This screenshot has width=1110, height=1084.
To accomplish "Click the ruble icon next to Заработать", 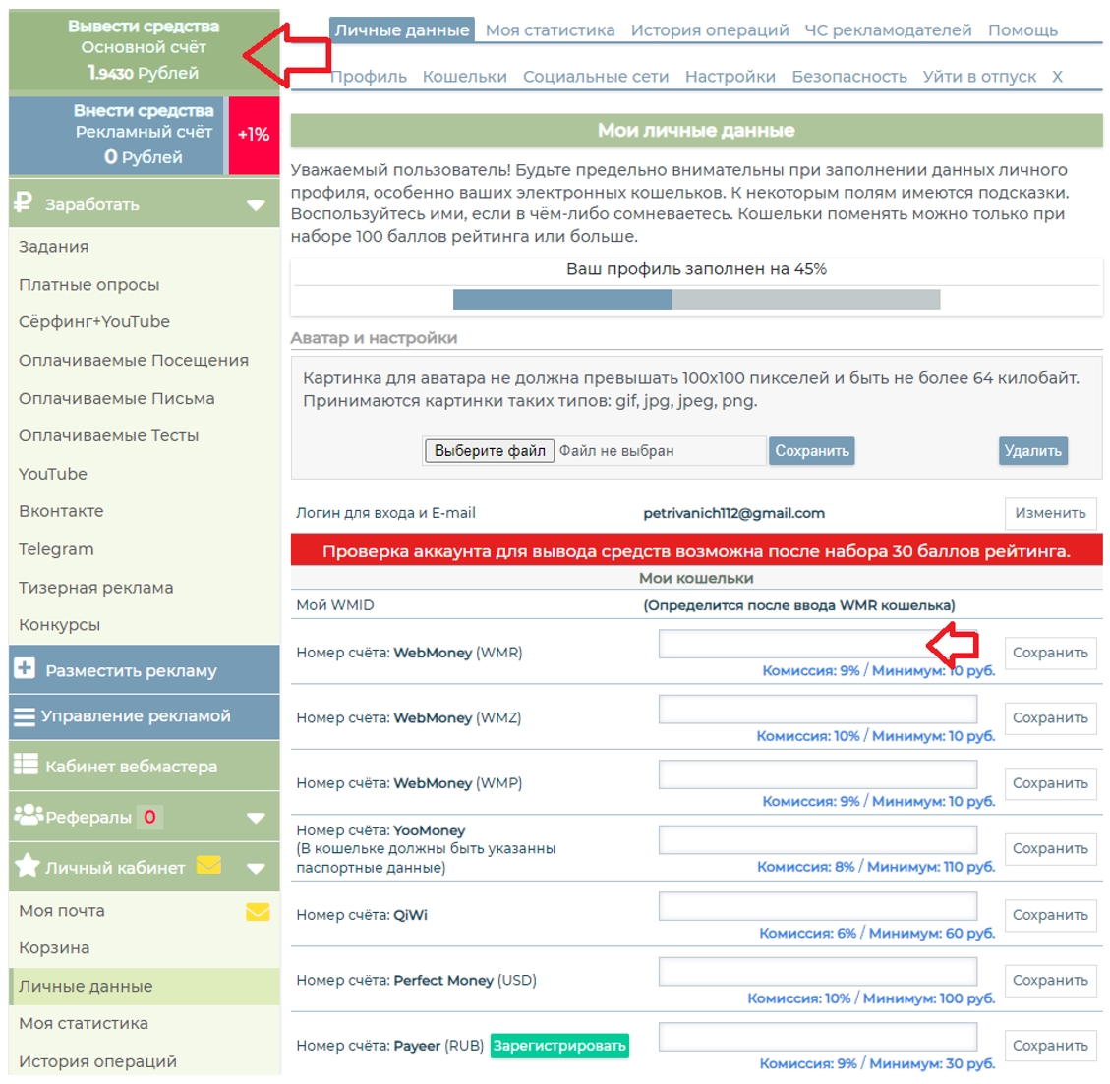I will pyautogui.click(x=24, y=202).
